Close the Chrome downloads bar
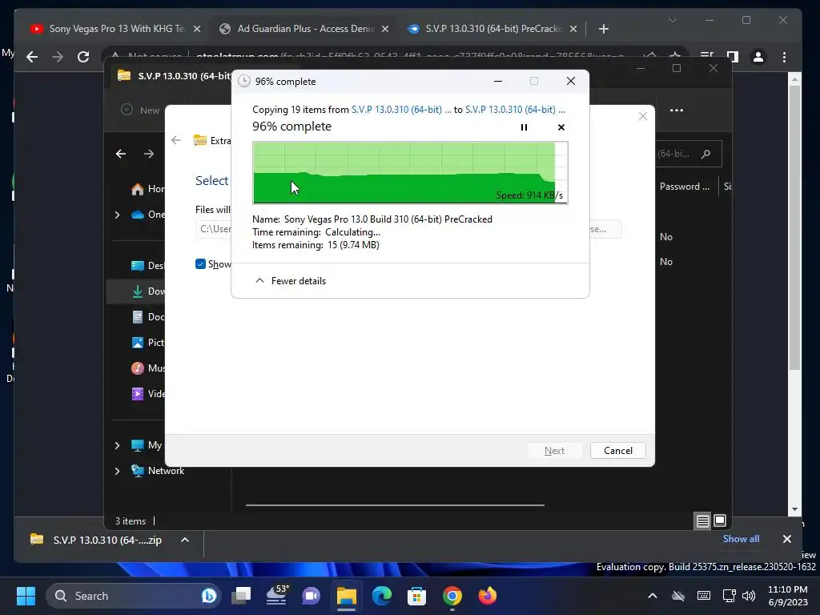The height and width of the screenshot is (615, 820). click(x=786, y=539)
